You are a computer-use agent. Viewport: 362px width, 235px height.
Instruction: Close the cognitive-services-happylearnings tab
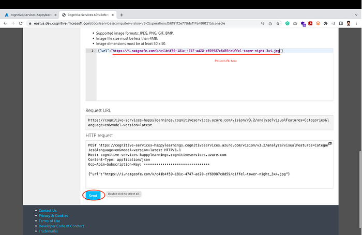coord(55,15)
